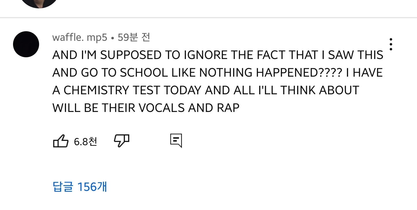Select the line starting AND I'M SUPPOSED
Image resolution: width=417 pixels, height=210 pixels.
coord(218,55)
